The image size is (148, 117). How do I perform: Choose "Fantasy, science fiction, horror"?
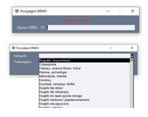tap(84, 68)
